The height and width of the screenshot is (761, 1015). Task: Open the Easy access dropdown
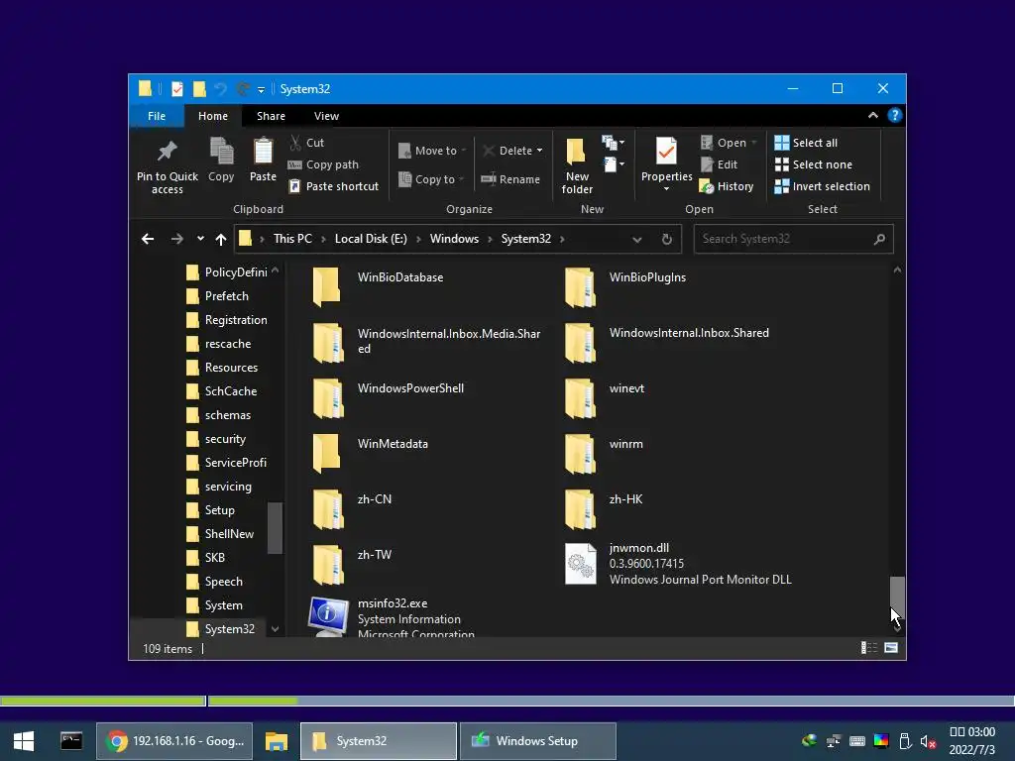point(613,164)
